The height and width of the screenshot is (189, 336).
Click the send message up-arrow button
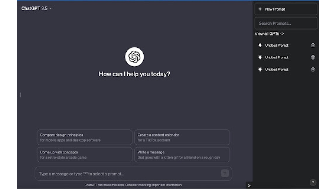(x=225, y=173)
